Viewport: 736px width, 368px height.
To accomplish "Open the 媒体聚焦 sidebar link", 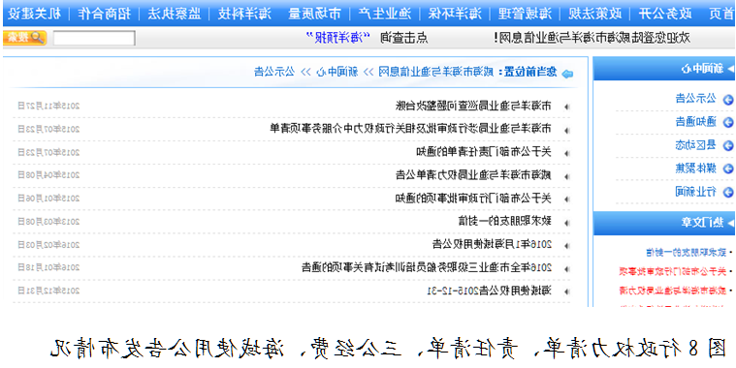I will (696, 168).
